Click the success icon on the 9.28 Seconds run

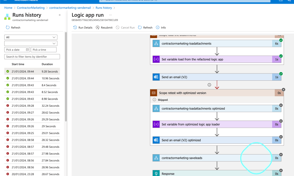(x=8, y=71)
